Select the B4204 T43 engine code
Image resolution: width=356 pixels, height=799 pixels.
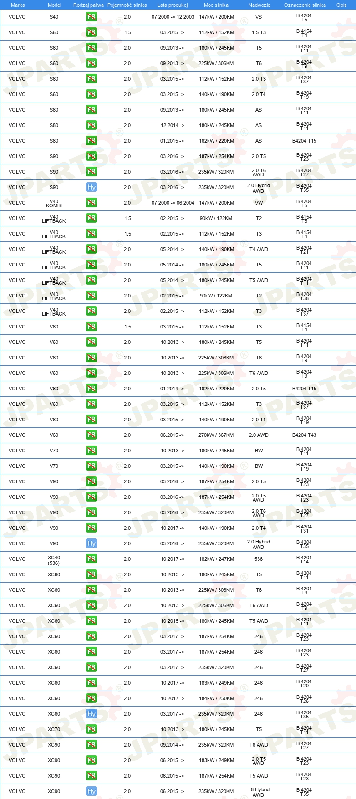pos(304,435)
